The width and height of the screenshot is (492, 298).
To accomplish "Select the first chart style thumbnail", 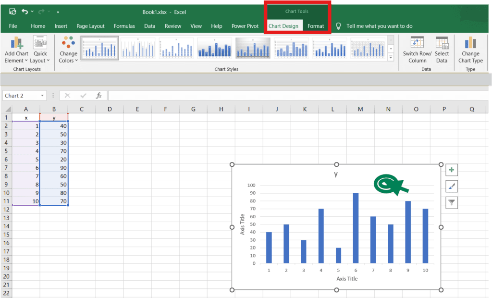I will (99, 48).
